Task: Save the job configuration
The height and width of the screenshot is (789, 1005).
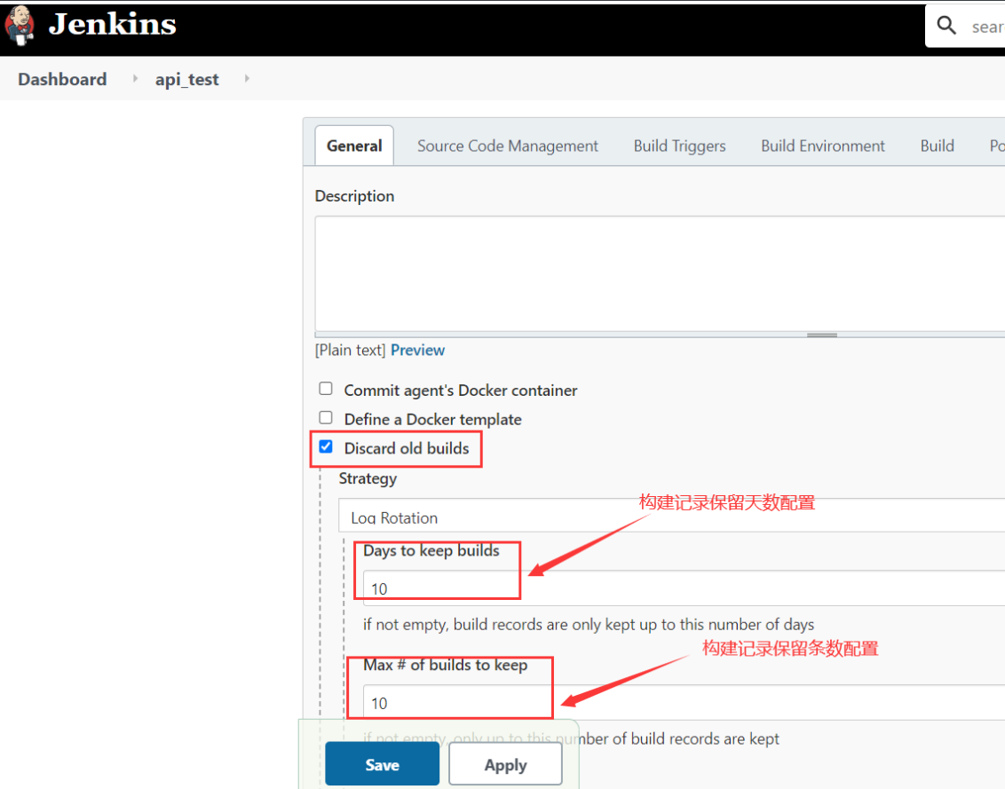Action: [382, 764]
